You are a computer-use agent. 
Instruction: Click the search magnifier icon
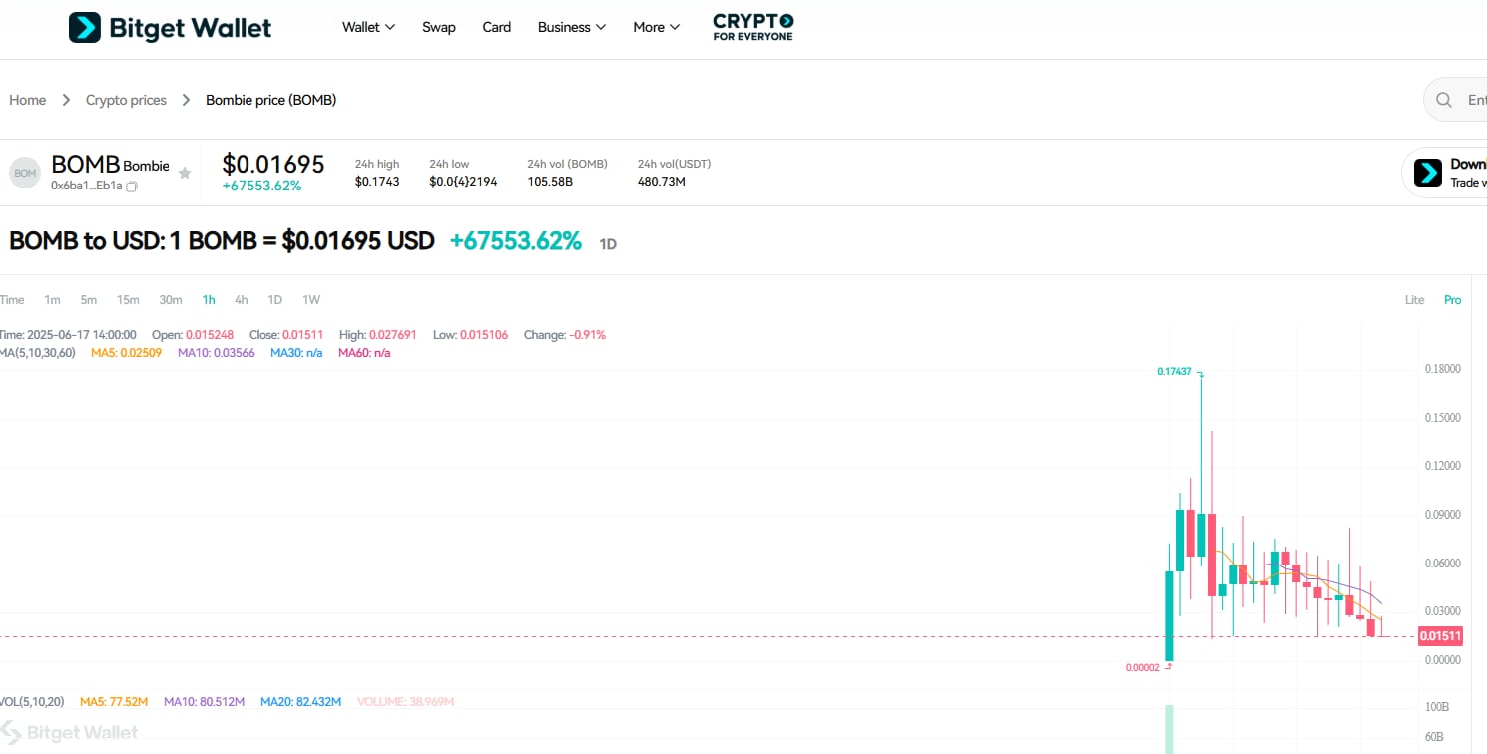pyautogui.click(x=1443, y=99)
